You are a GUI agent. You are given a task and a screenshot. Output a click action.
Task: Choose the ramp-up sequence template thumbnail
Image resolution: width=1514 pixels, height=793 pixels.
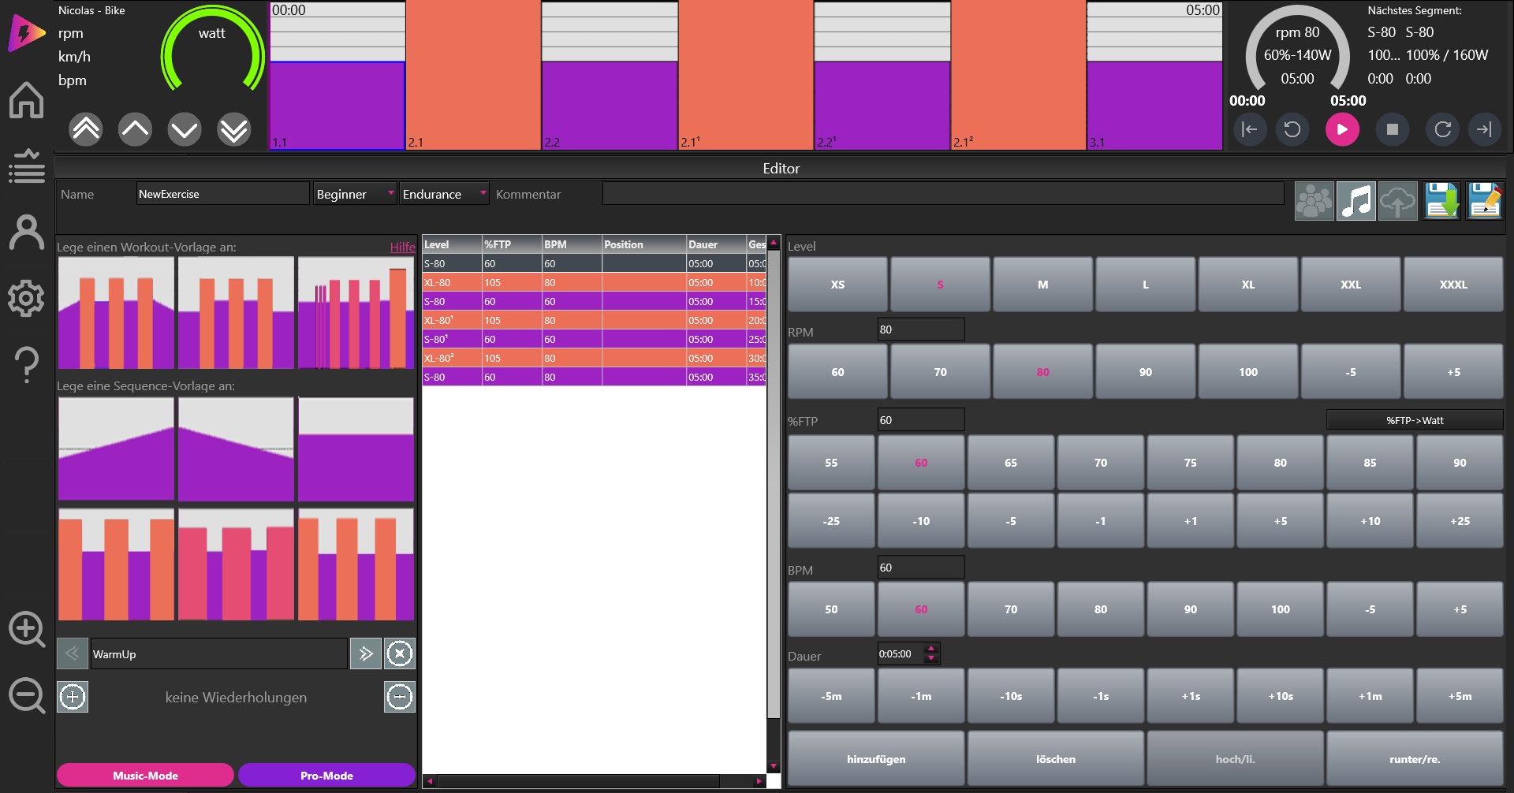point(116,449)
